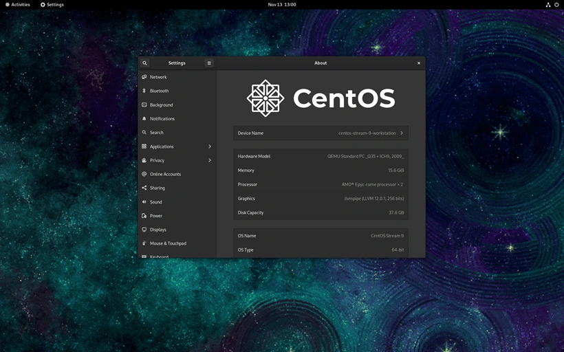Click the Applications grid icon
This screenshot has width=564, height=352.
[x=144, y=146]
